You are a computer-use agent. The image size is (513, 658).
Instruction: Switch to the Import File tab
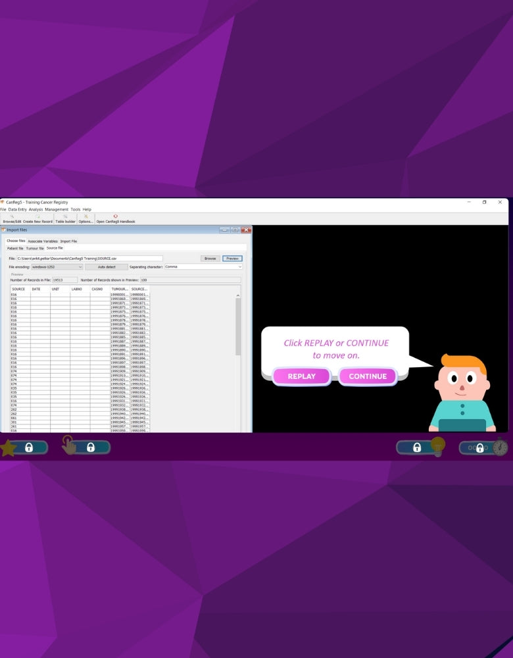(x=68, y=241)
